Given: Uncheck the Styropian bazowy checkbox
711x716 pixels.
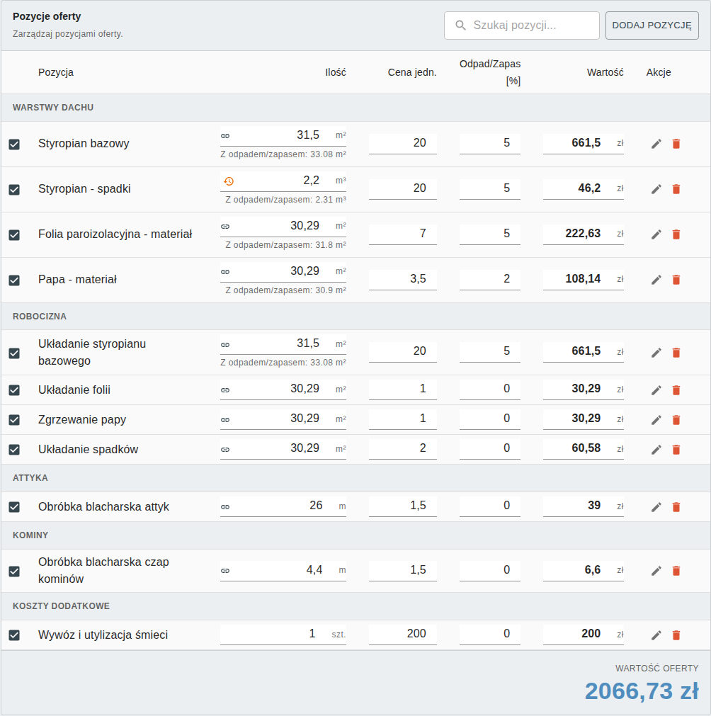Looking at the screenshot, I should pyautogui.click(x=14, y=144).
